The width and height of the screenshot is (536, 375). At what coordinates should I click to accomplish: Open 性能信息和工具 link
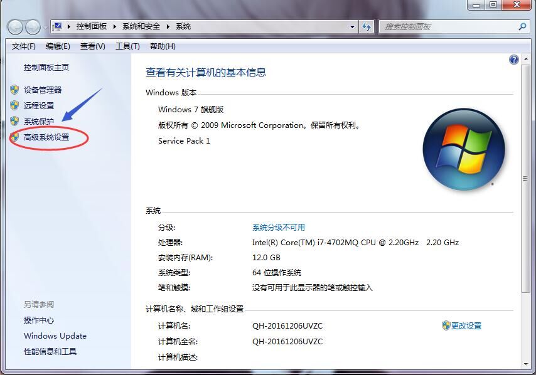tap(50, 351)
